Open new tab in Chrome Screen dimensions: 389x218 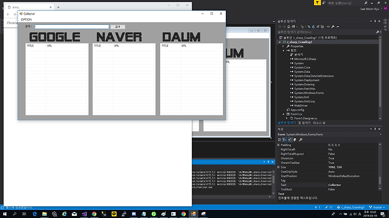click(58, 7)
